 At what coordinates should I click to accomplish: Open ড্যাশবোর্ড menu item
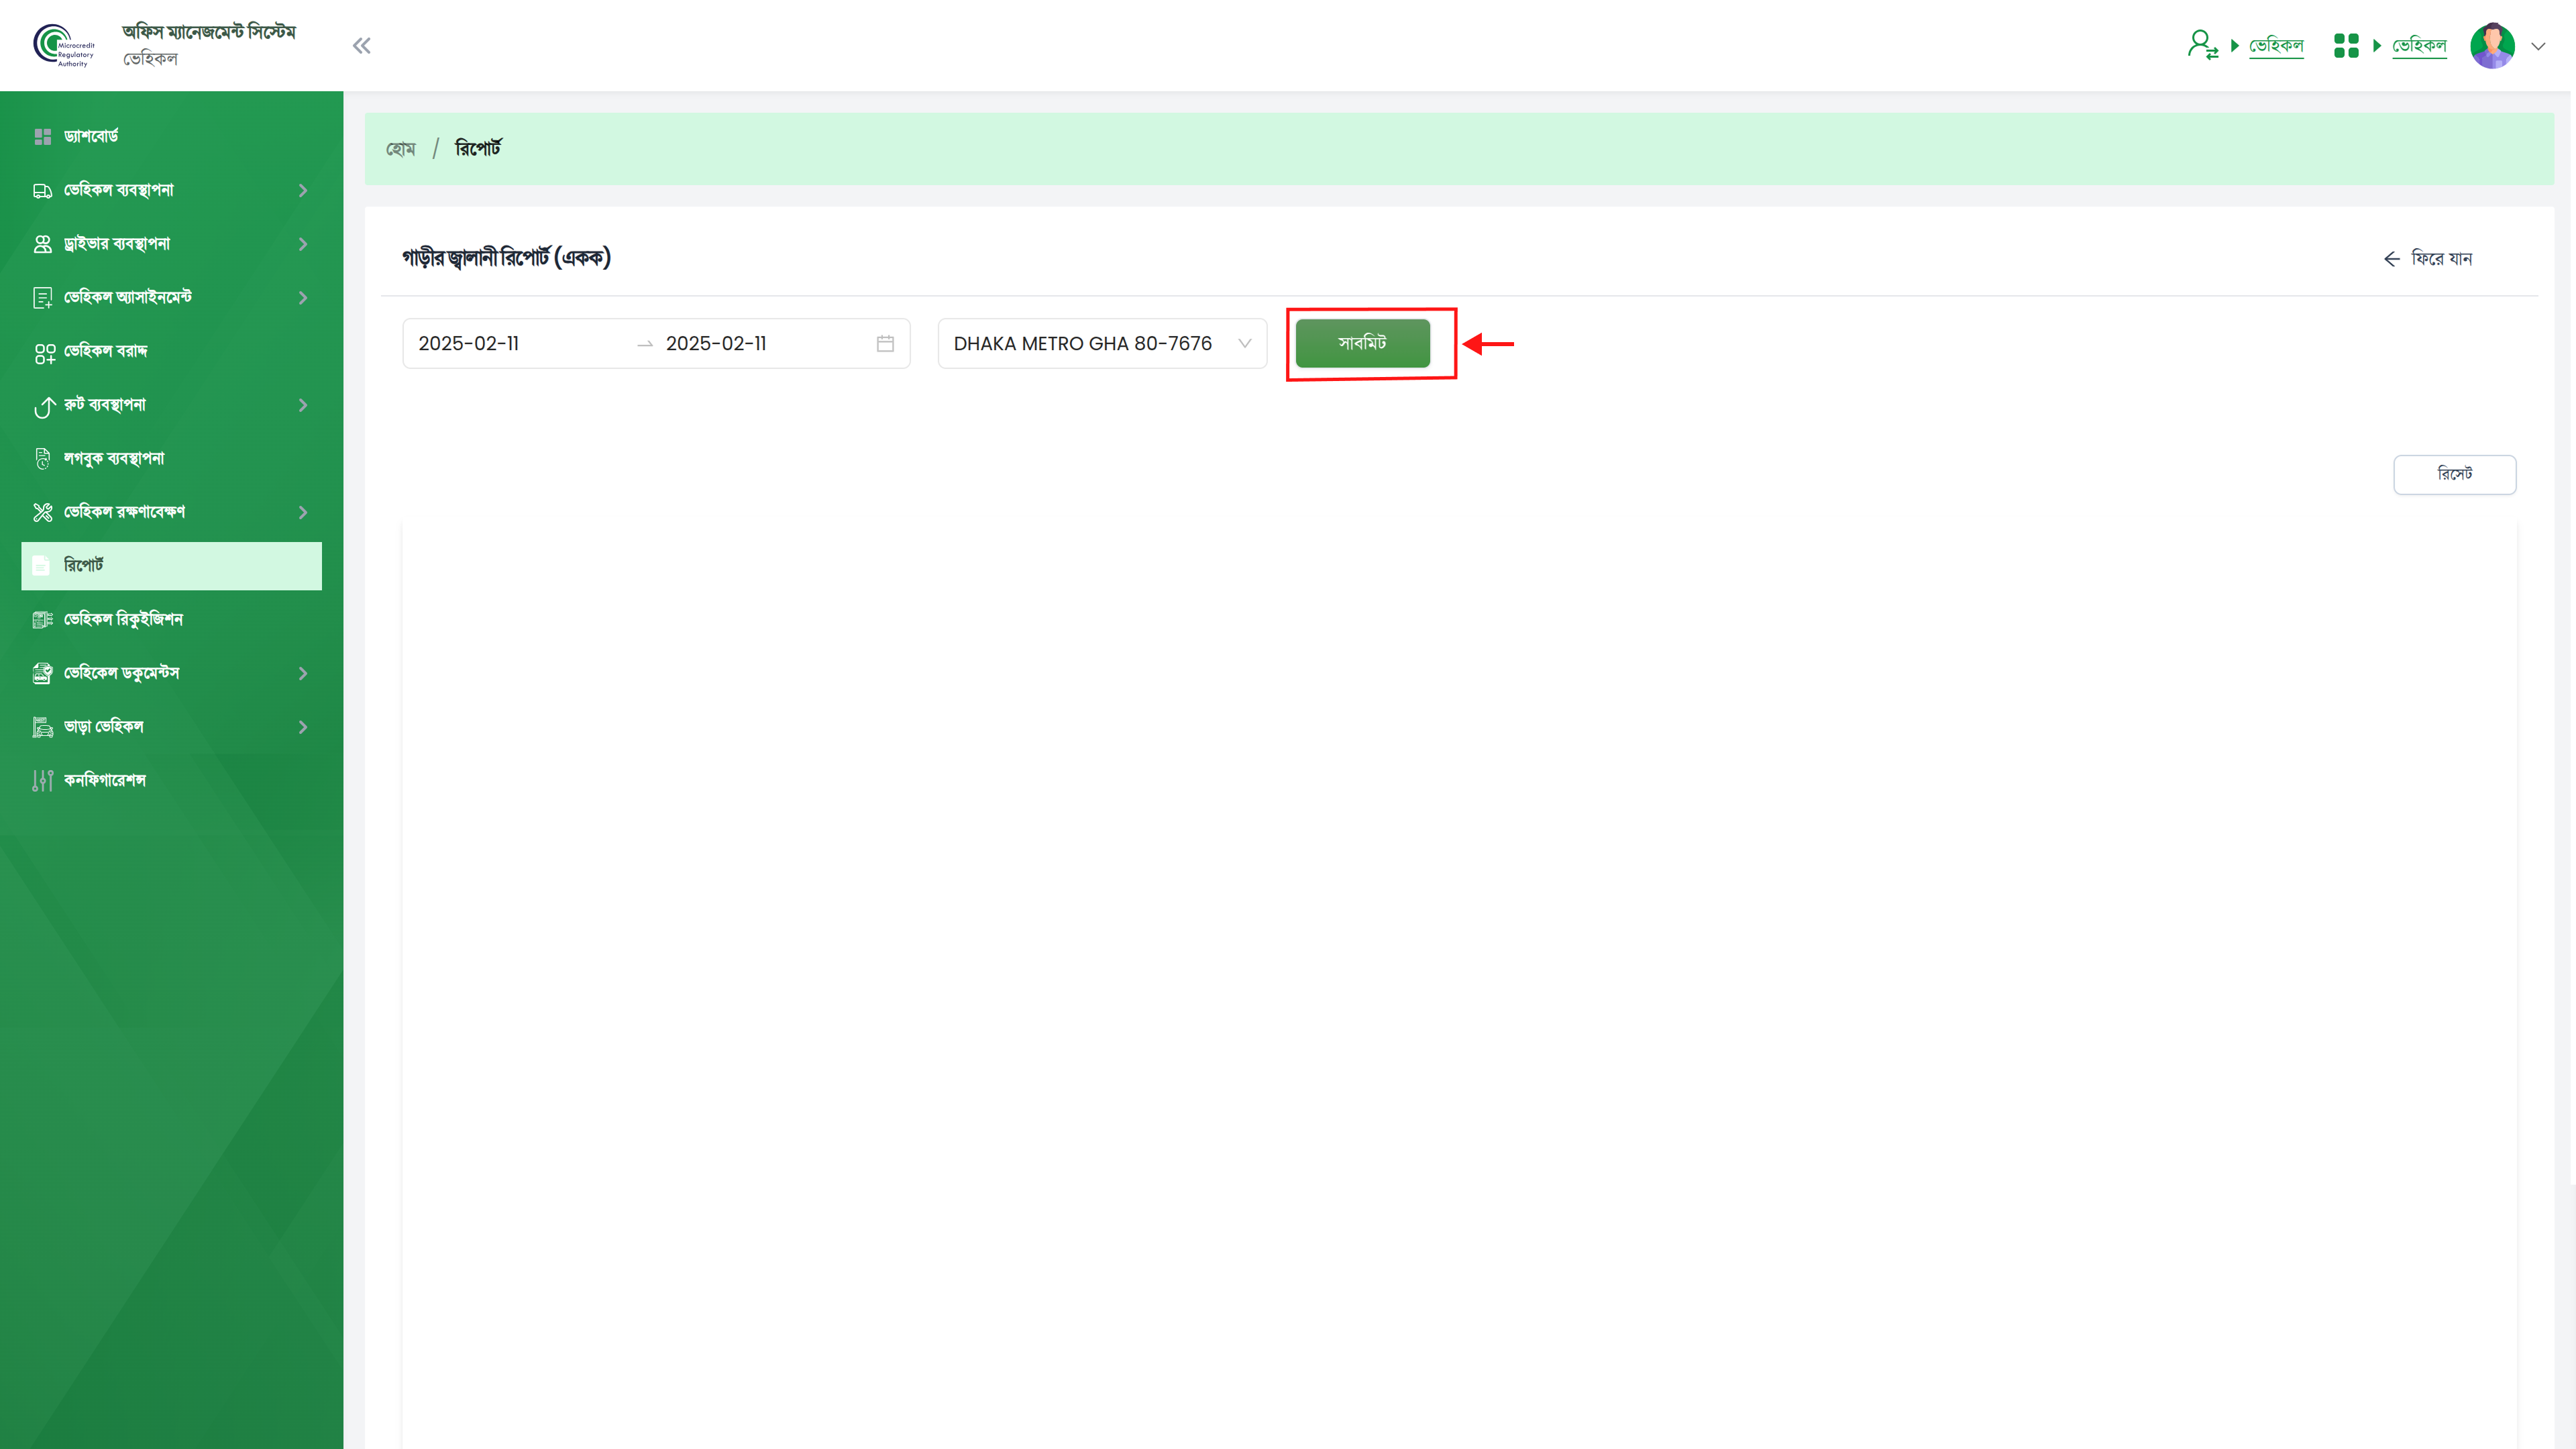(x=171, y=136)
